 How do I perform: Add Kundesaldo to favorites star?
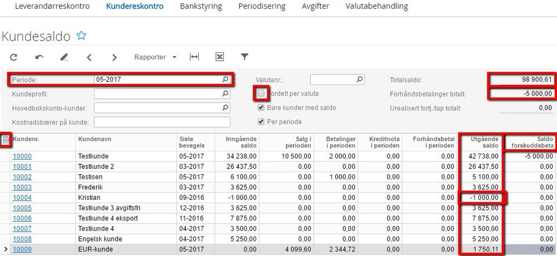[81, 36]
